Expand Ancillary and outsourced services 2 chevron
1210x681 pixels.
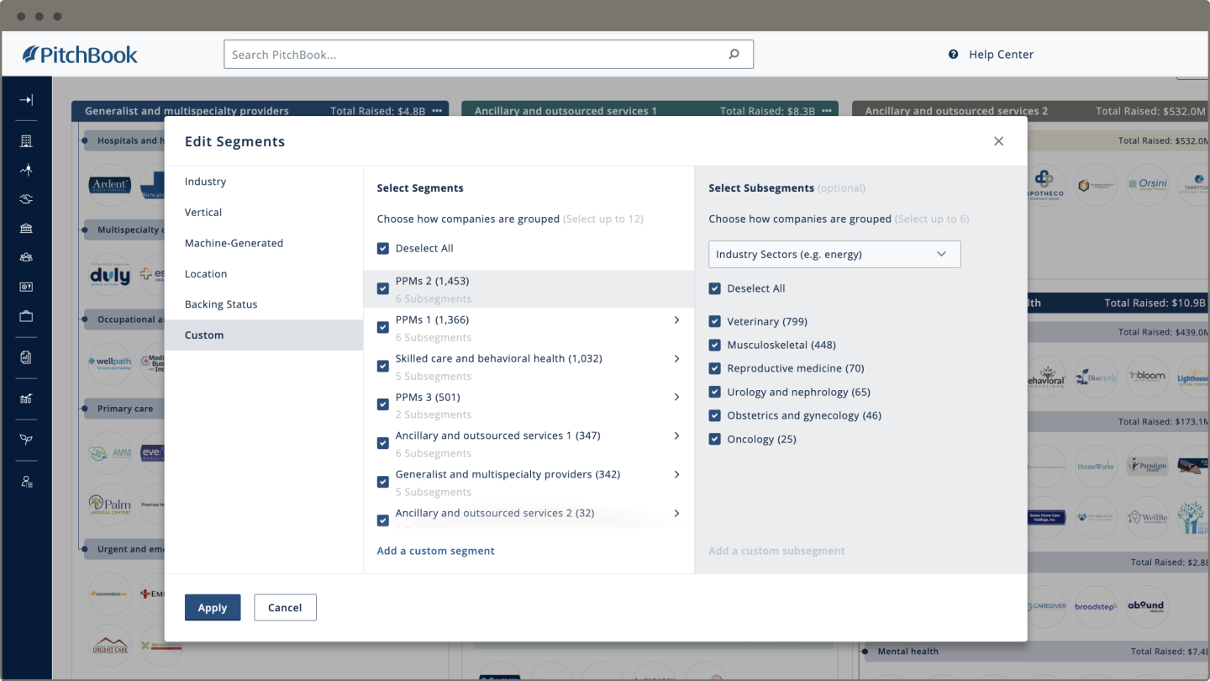[676, 514]
